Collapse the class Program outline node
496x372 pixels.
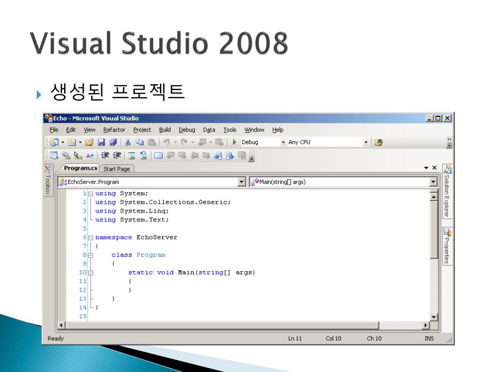[91, 255]
